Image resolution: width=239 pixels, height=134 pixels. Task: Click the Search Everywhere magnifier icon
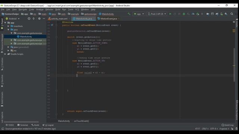[232, 14]
